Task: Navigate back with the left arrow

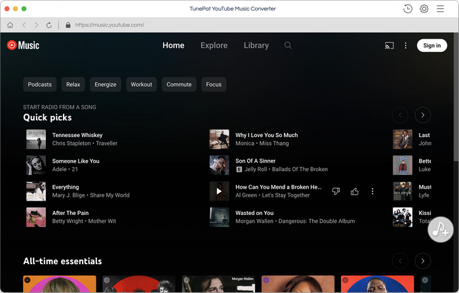Action: (24, 25)
